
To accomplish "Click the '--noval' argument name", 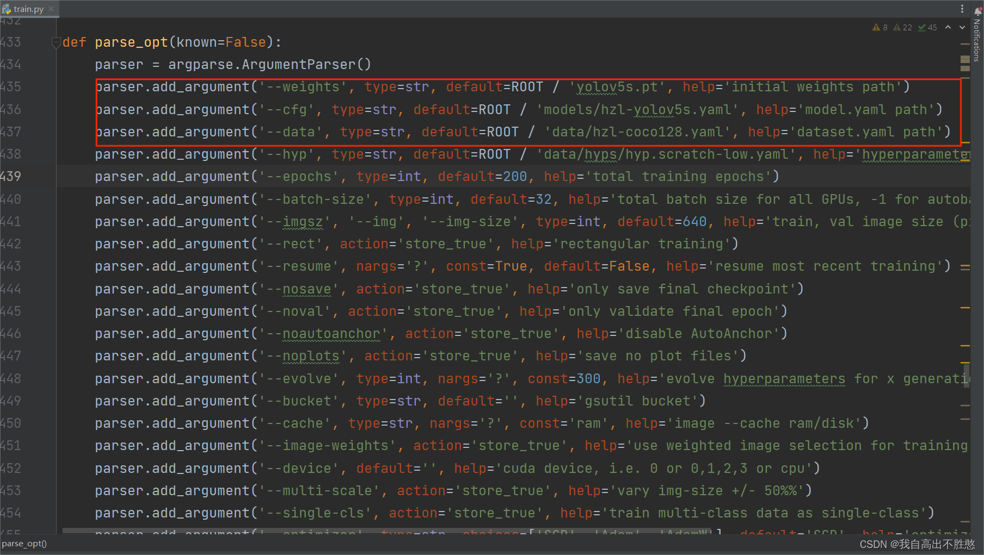I will (x=294, y=311).
